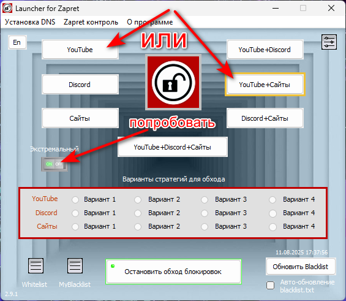346x301 pixels.
Task: Select Discord Вариант 3 radio button
Action: pos(205,213)
